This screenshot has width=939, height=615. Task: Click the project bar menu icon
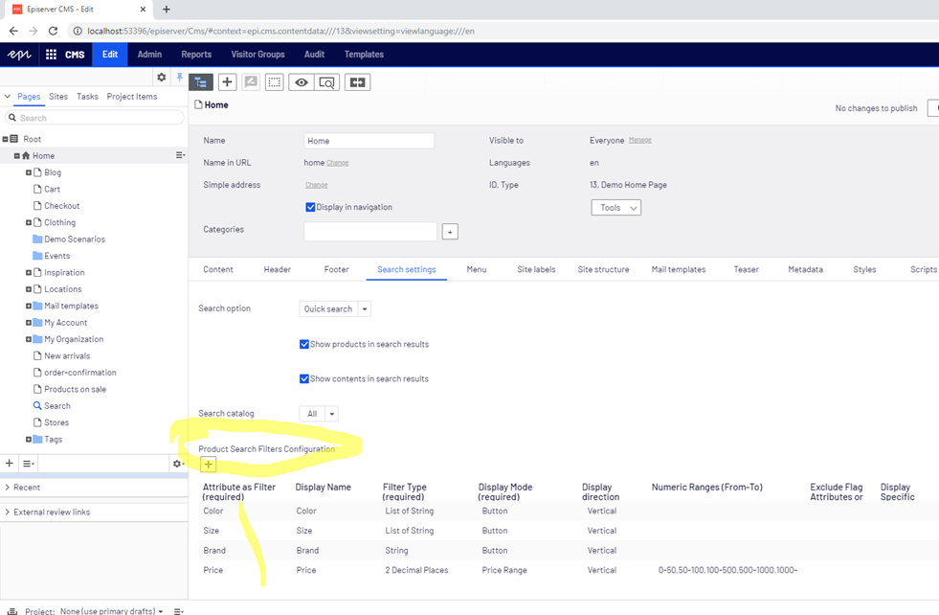pyautogui.click(x=178, y=611)
